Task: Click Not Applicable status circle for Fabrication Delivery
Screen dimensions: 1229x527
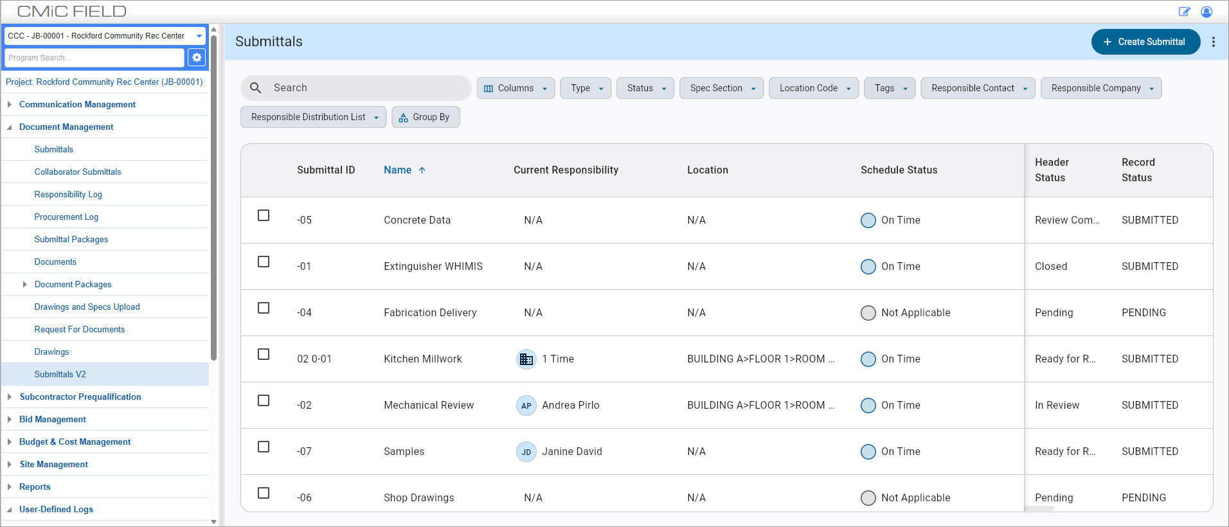Action: tap(868, 313)
